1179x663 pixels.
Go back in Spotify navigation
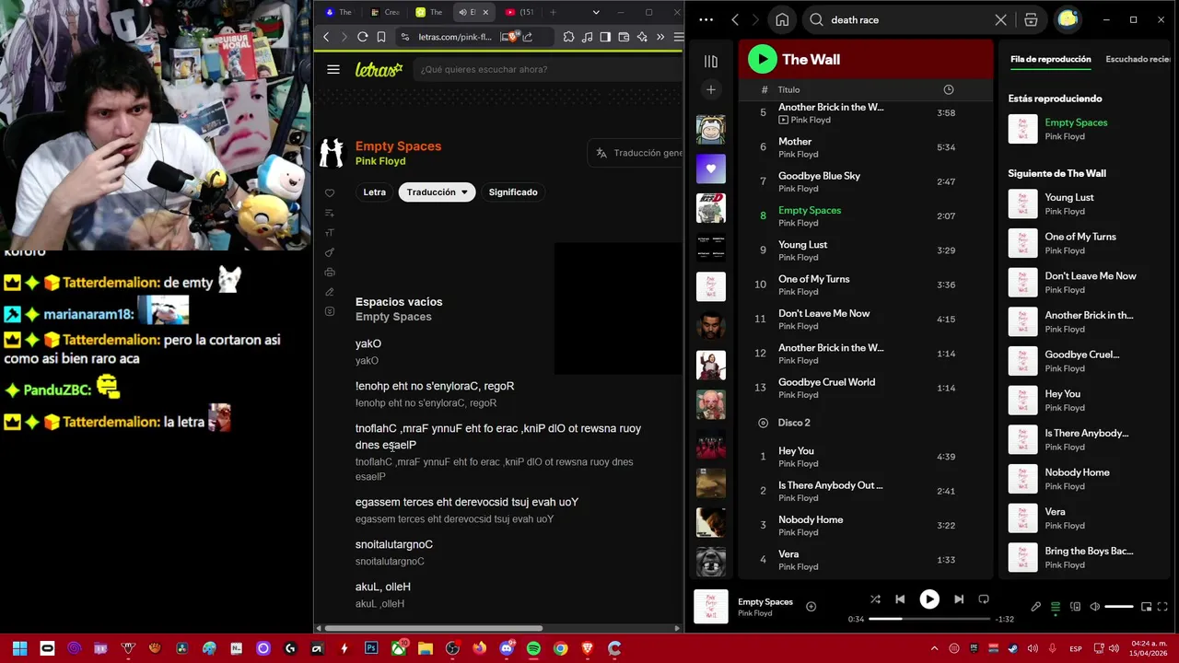(x=735, y=19)
